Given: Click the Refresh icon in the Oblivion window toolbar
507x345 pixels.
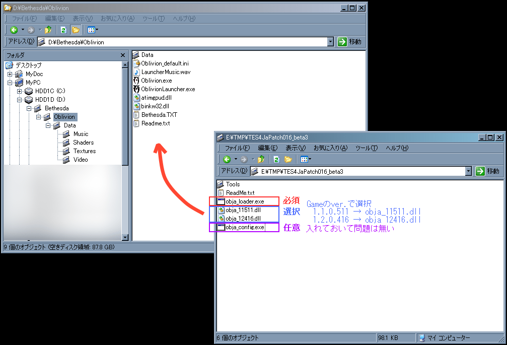Looking at the screenshot, I should coord(63,30).
